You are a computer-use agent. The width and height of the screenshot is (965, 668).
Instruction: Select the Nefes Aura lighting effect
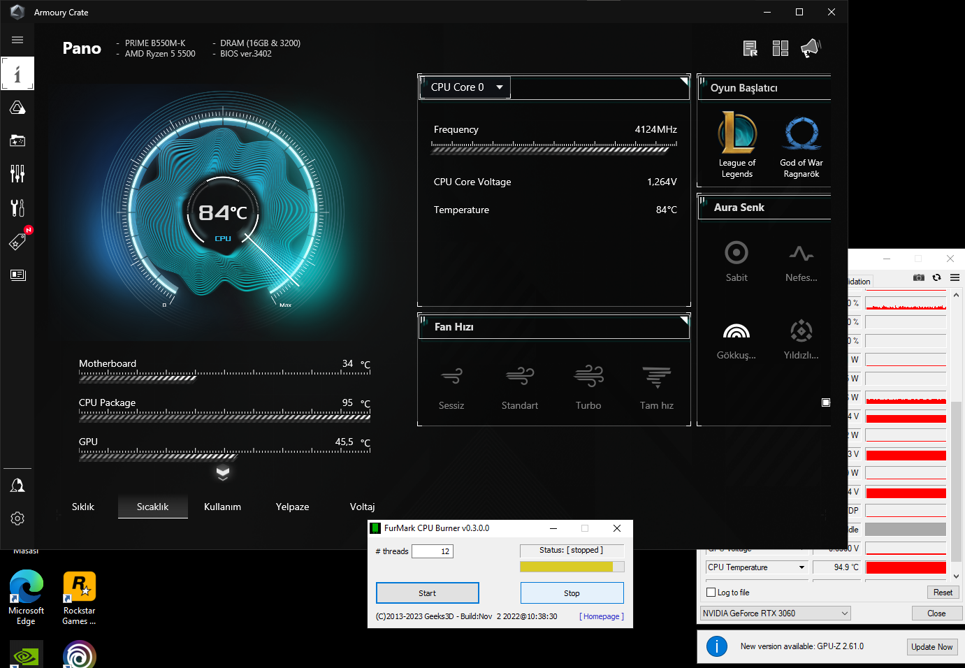click(x=801, y=261)
